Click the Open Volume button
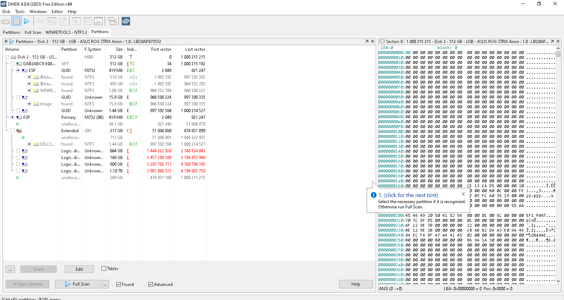The width and height of the screenshot is (564, 300). pyautogui.click(x=27, y=284)
